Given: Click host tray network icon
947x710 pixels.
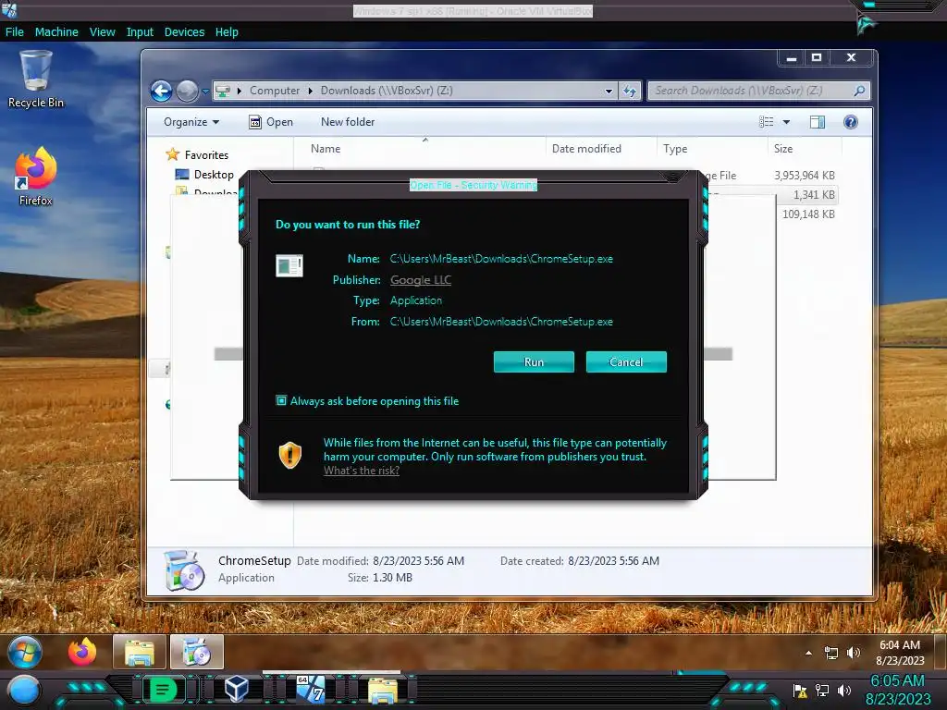Looking at the screenshot, I should coord(822,691).
